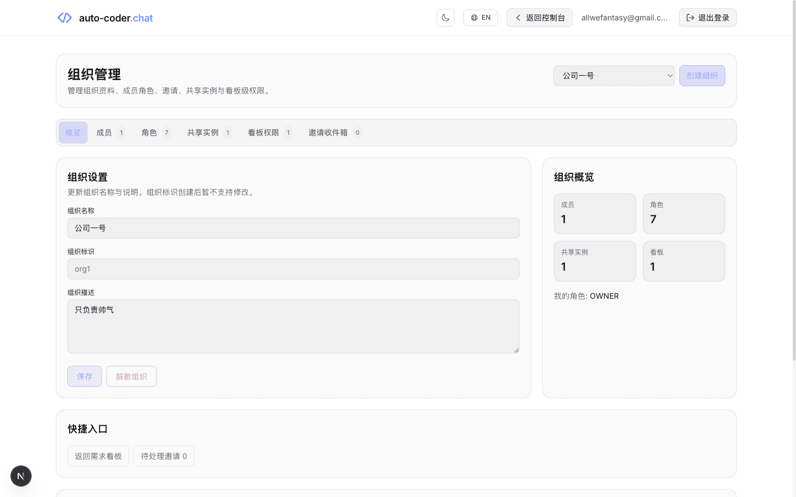The width and height of the screenshot is (796, 497).
Task: Click 待处理邀请 quick entry
Action: pos(164,456)
